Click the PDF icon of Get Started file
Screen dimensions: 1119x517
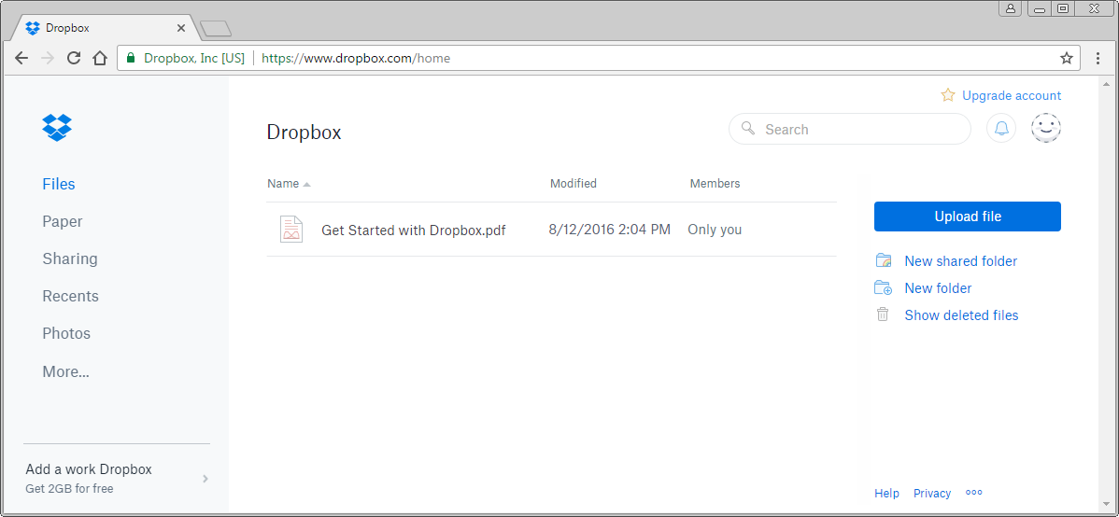click(x=291, y=230)
